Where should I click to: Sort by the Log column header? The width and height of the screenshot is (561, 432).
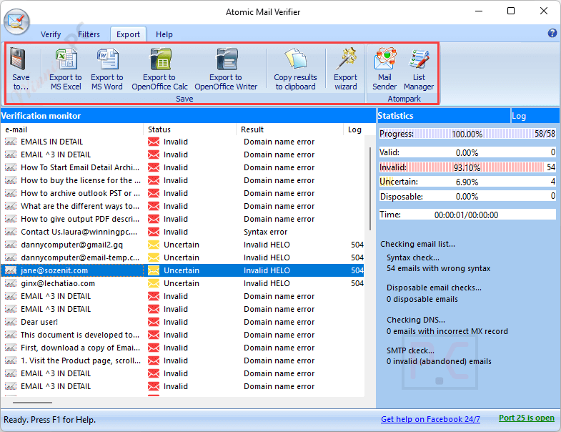tap(354, 129)
